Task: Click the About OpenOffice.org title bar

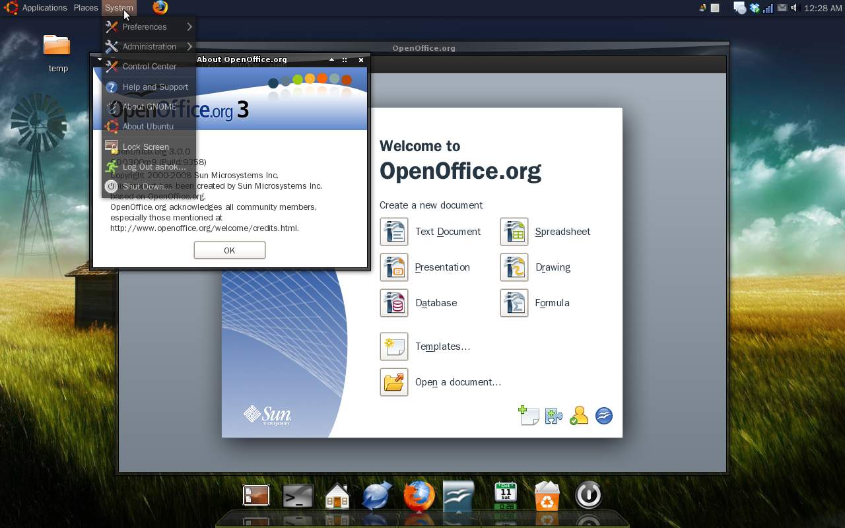Action: pyautogui.click(x=230, y=59)
